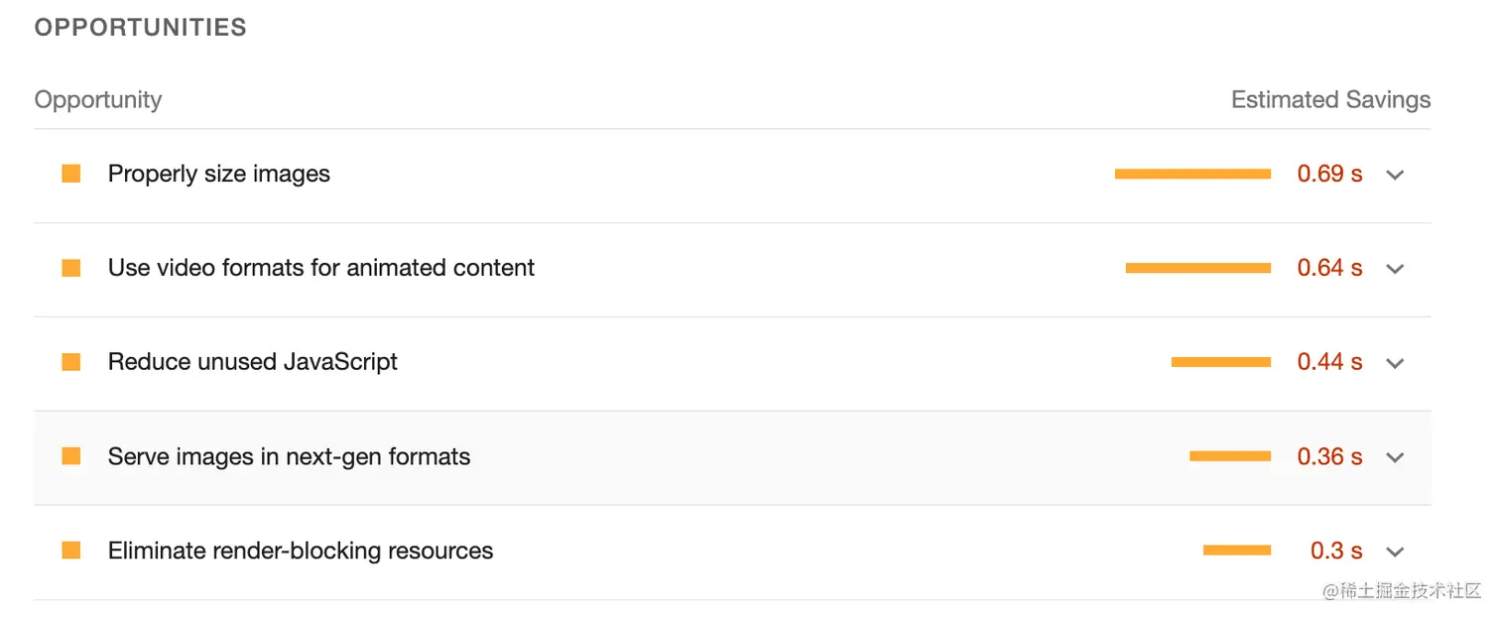The width and height of the screenshot is (1500, 619).
Task: Click the 0.64 s savings bar
Action: (x=1198, y=268)
